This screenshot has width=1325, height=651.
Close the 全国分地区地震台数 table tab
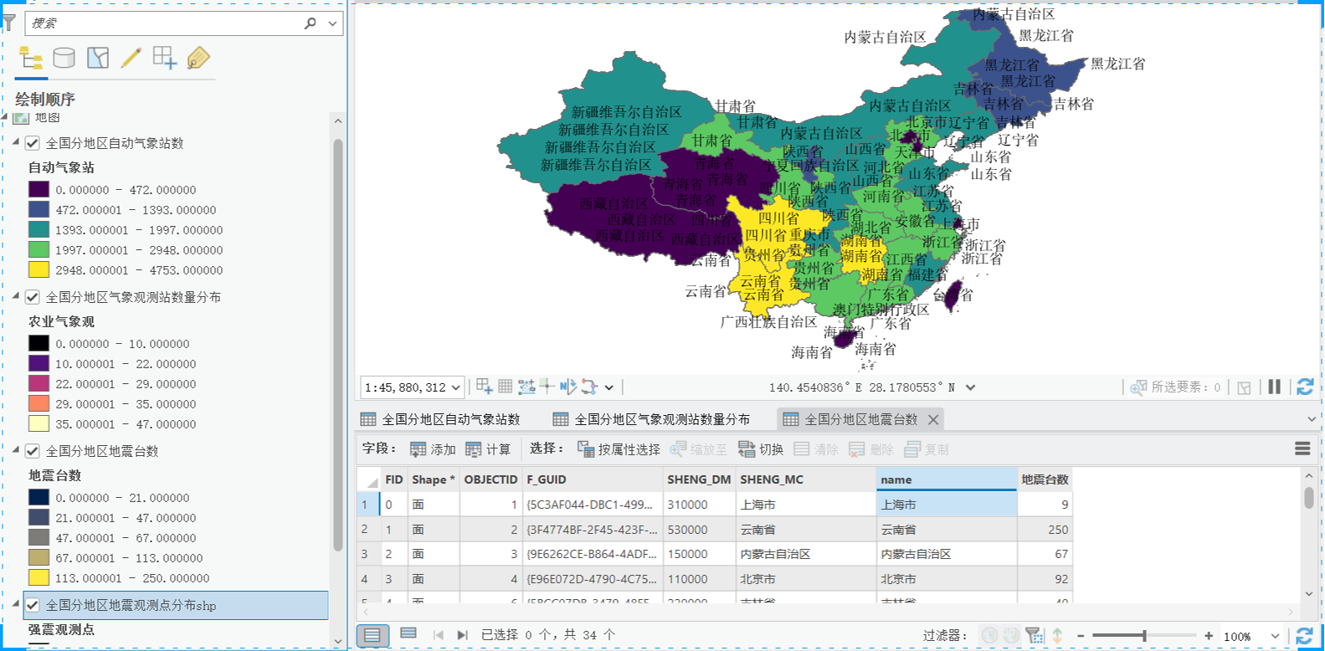[933, 419]
